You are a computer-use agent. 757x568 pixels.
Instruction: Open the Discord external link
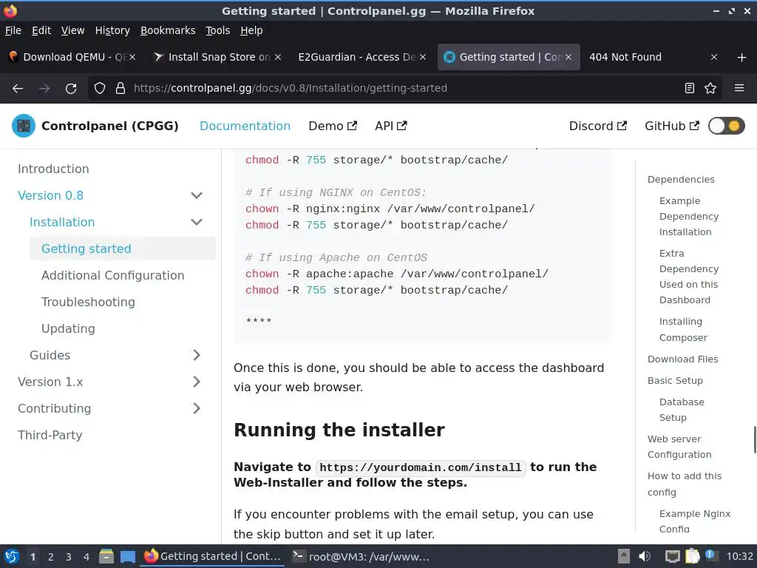click(x=598, y=126)
